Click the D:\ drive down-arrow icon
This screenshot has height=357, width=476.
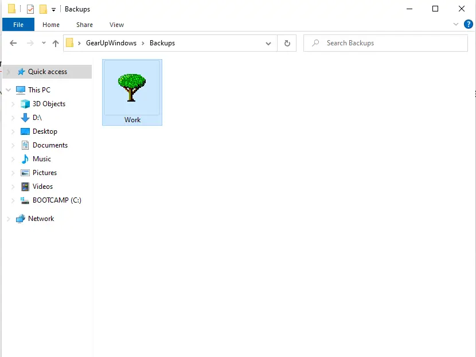(x=25, y=118)
